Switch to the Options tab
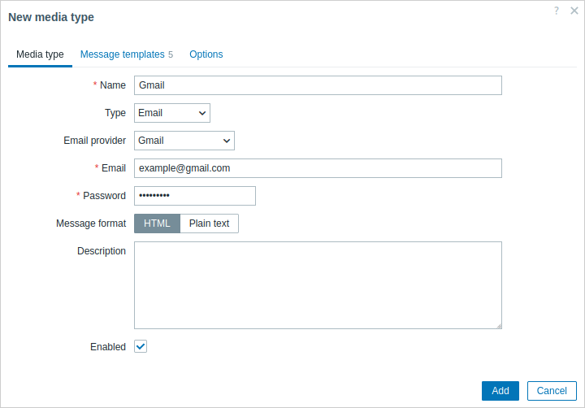Screen dimensions: 585x408 [206, 54]
